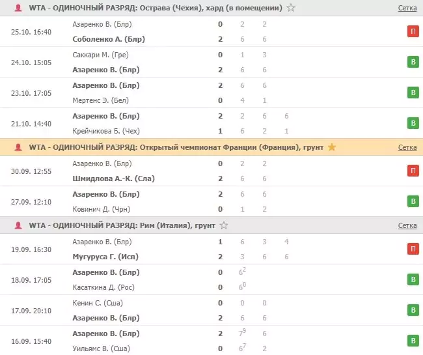Click match date 18.09. 17:05
The image size is (423, 355).
[31, 280]
